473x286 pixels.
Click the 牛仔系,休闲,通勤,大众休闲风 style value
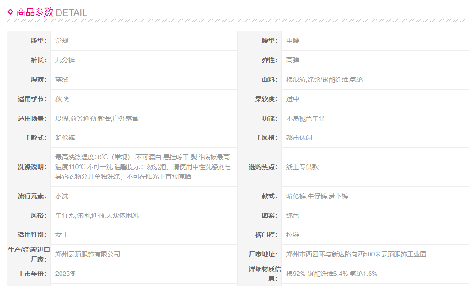click(x=97, y=215)
